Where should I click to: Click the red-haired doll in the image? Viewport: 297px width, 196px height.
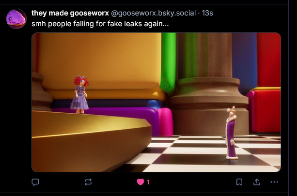click(80, 94)
